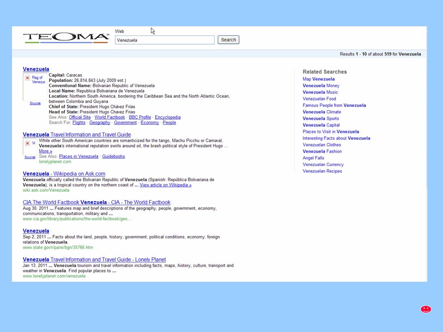This screenshot has height=332, width=443.
Task: Open Venezuelan Recipes related search
Action: click(323, 171)
